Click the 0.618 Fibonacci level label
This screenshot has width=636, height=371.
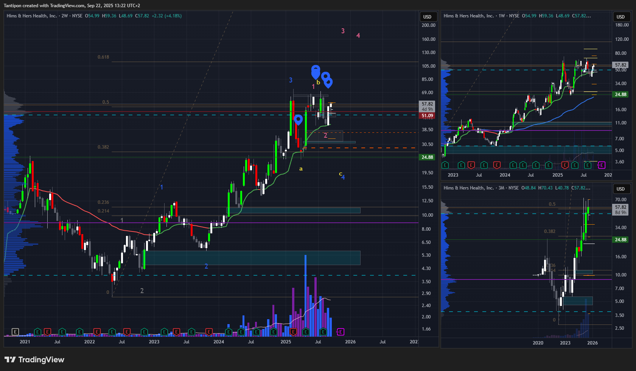tap(103, 57)
